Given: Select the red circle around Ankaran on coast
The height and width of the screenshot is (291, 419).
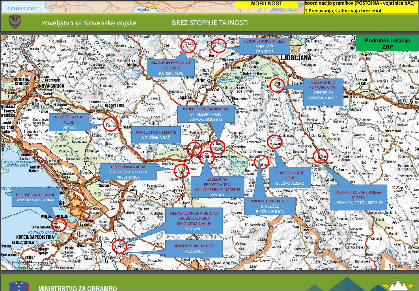Looking at the screenshot, I should point(59,225).
